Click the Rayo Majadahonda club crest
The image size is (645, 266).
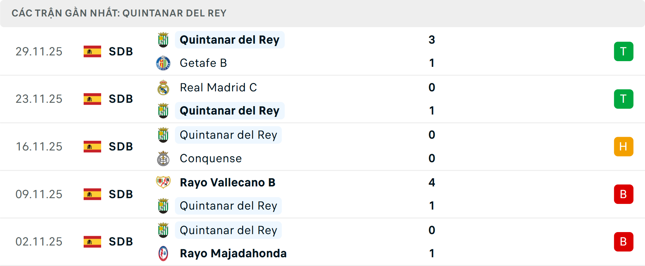[163, 254]
